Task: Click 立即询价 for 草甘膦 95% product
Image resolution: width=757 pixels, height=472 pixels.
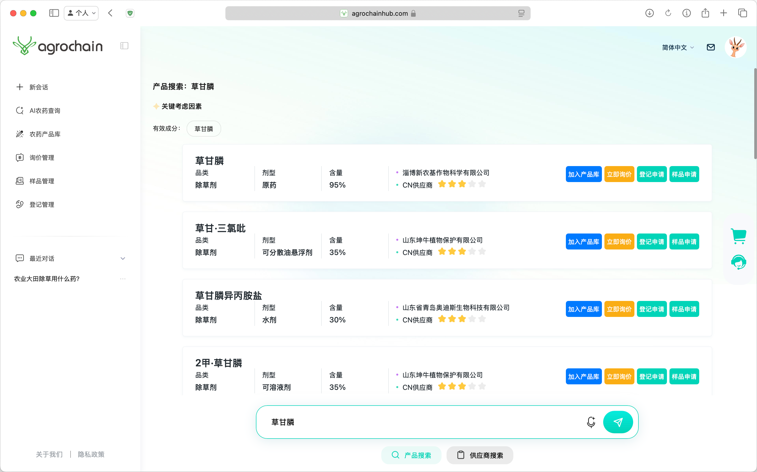Action: 619,174
